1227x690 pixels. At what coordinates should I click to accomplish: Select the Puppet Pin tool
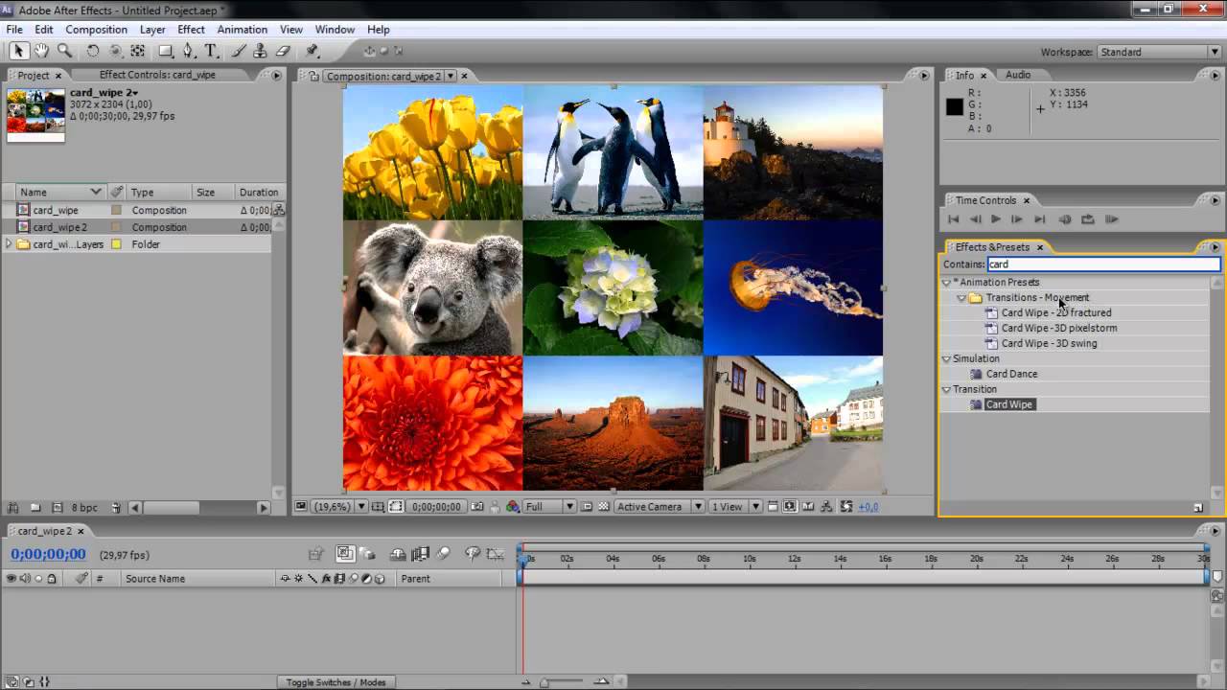click(x=313, y=51)
